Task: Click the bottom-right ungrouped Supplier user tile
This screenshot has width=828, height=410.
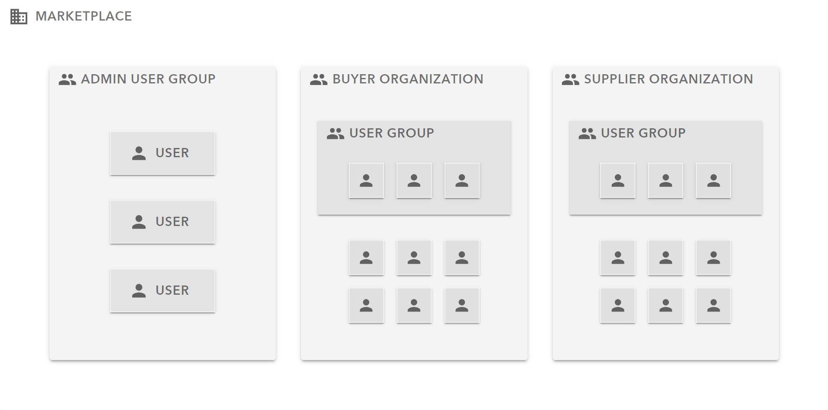Action: tap(713, 305)
